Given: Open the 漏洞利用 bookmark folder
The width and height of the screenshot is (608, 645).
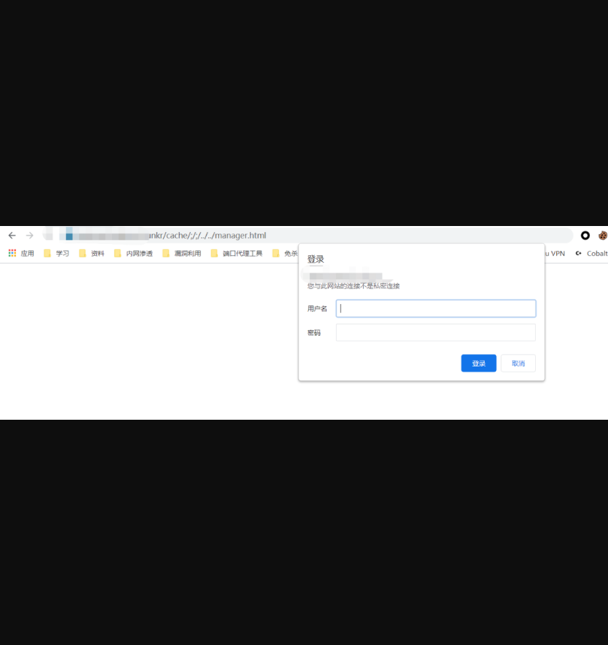Looking at the screenshot, I should 182,253.
